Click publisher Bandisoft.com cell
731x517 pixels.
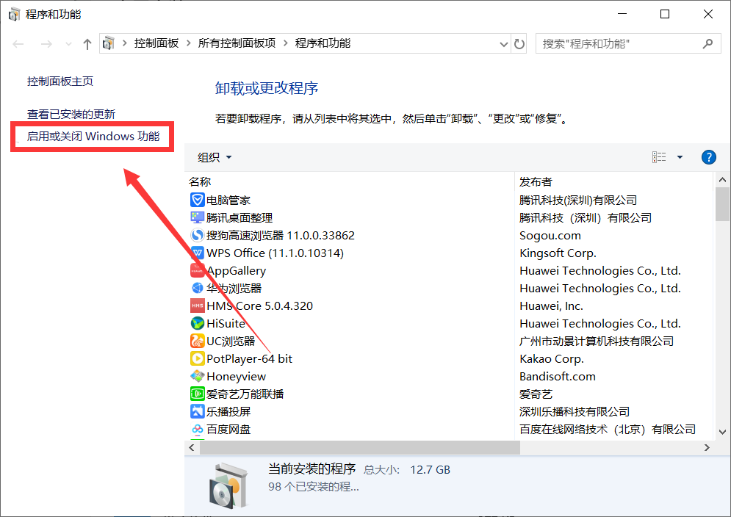click(x=558, y=376)
